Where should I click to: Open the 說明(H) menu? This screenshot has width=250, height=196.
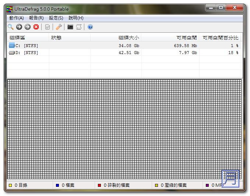pos(76,18)
